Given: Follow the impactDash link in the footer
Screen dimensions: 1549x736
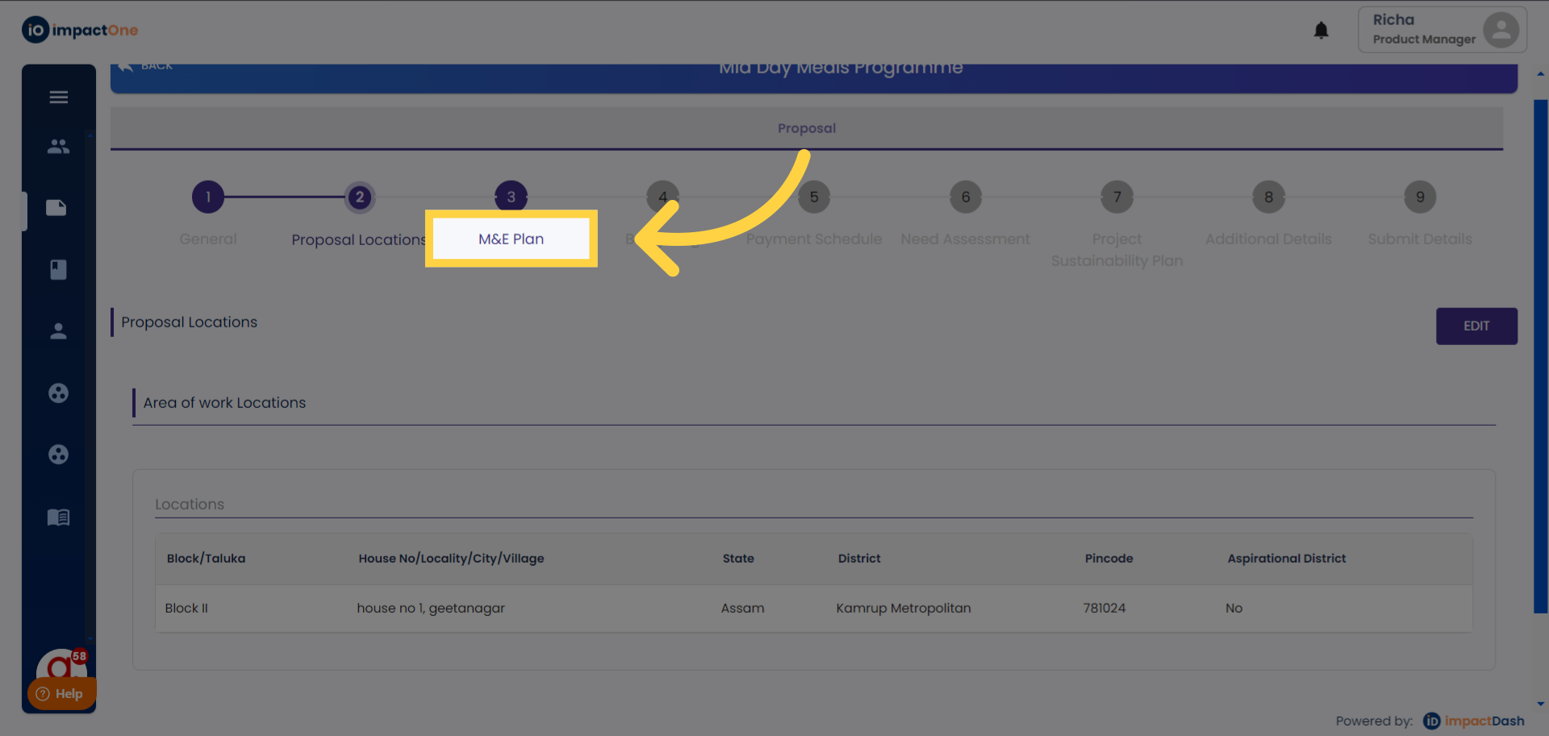Looking at the screenshot, I should 1474,721.
